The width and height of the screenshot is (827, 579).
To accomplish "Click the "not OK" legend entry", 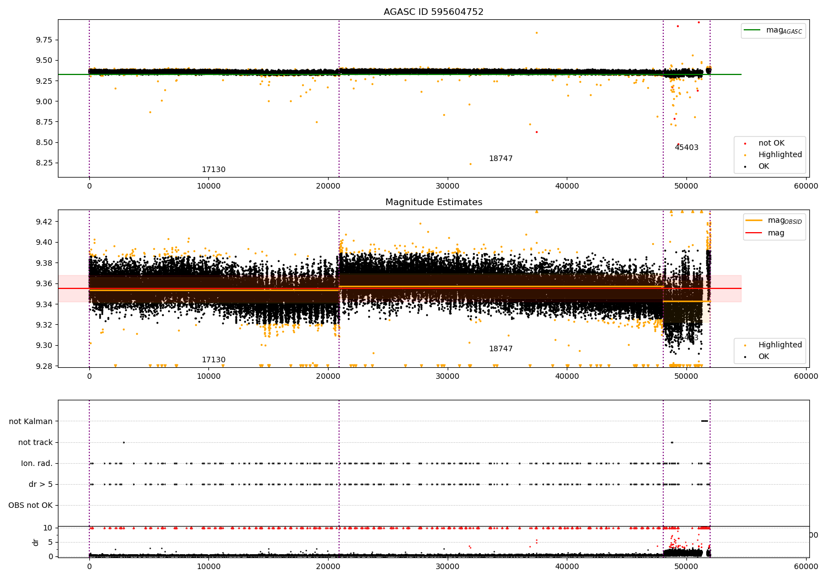I will tap(771, 143).
